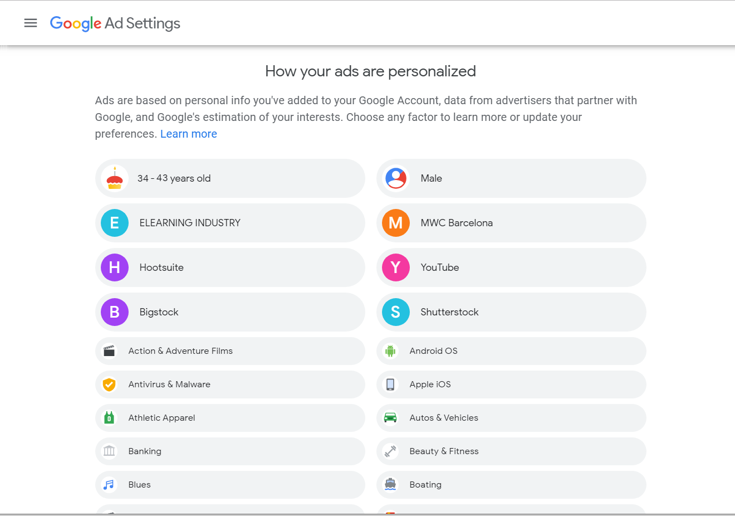The height and width of the screenshot is (516, 735).
Task: Select the ELEARNING INDUSTRY advertiser factor
Action: tap(230, 223)
